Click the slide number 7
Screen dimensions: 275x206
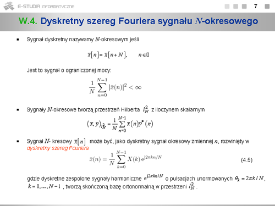coord(256,7)
